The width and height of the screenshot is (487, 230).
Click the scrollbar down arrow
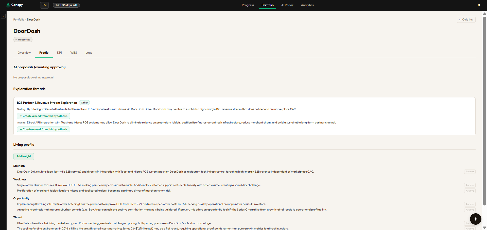point(484,228)
